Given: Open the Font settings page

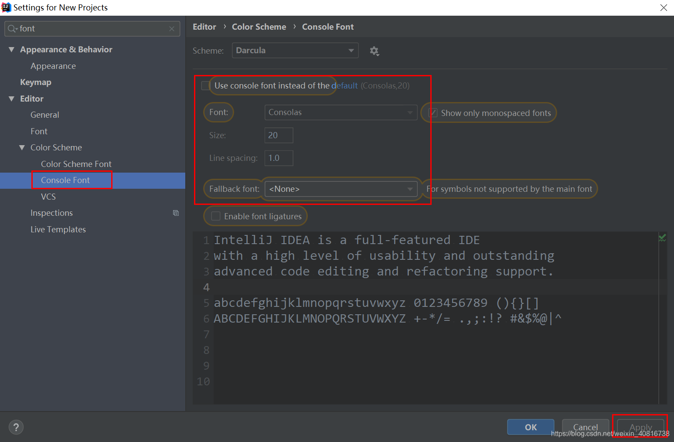Looking at the screenshot, I should (x=39, y=132).
